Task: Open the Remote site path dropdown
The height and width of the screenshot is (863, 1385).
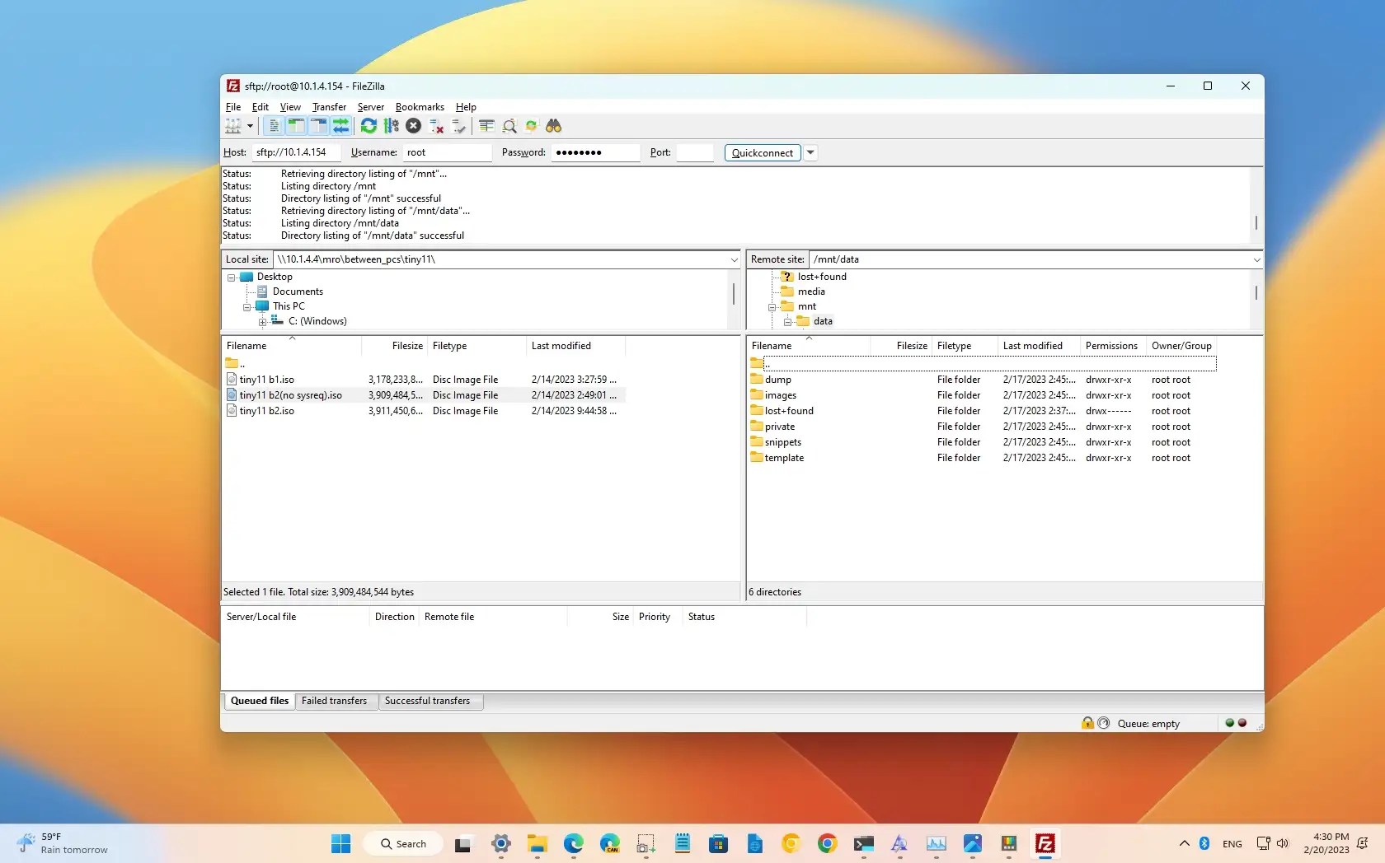Action: coord(1256,259)
